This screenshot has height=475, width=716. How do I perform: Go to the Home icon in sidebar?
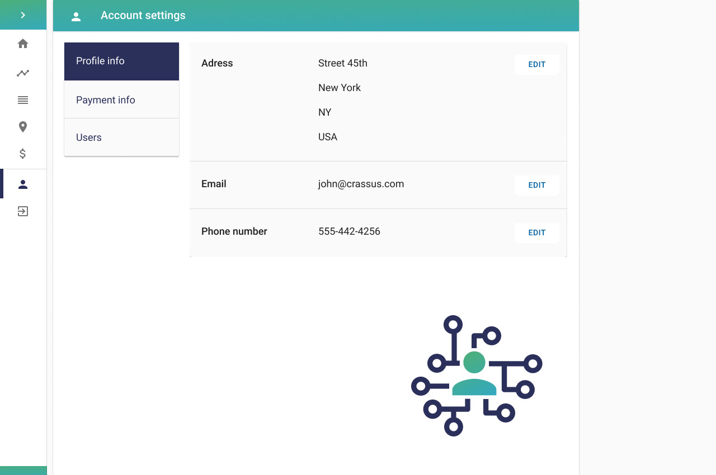[x=23, y=44]
